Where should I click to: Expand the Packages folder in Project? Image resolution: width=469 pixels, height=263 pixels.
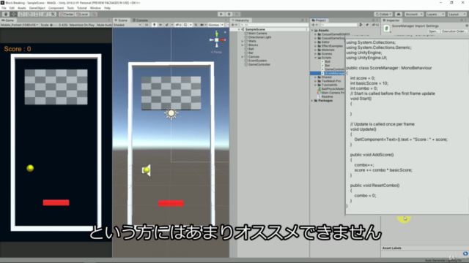coord(312,101)
